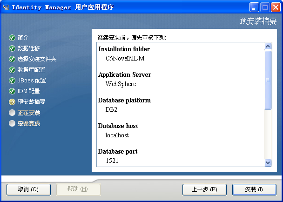
Task: Minimize the Identity Manager window
Action: click(x=254, y=7)
